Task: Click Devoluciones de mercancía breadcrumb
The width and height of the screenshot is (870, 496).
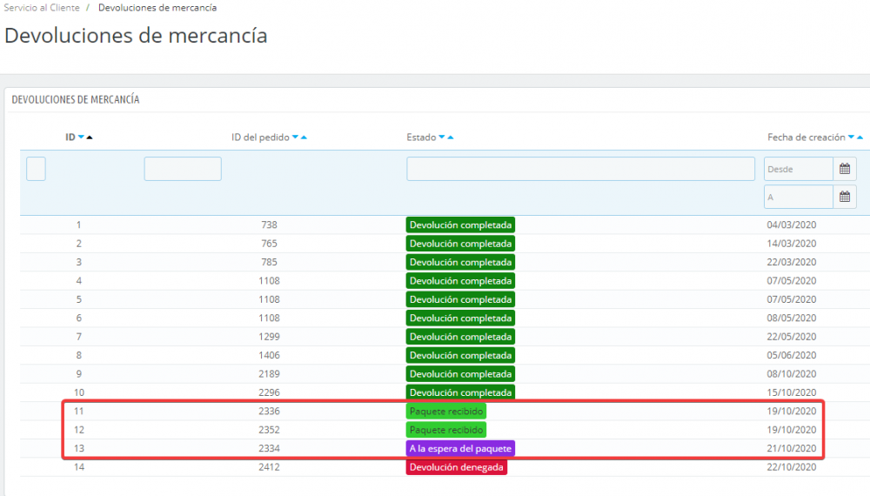Action: tap(157, 8)
